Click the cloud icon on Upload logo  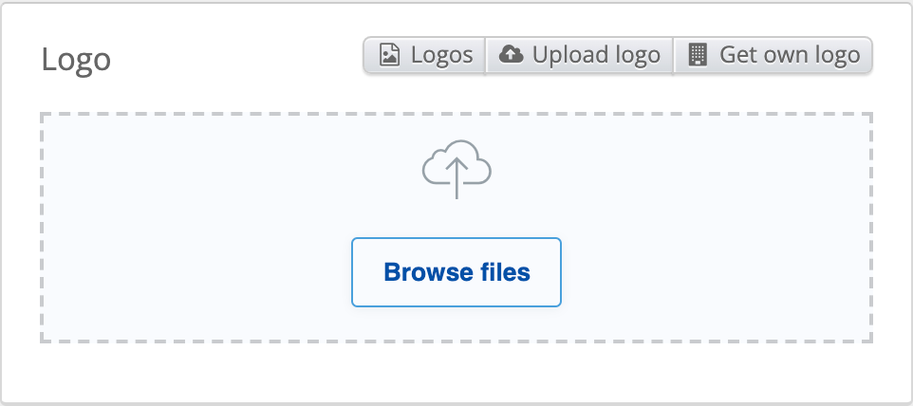pyautogui.click(x=511, y=55)
